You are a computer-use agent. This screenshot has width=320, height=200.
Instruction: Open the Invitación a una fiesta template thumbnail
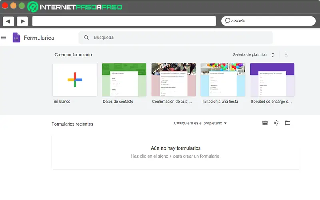click(223, 80)
